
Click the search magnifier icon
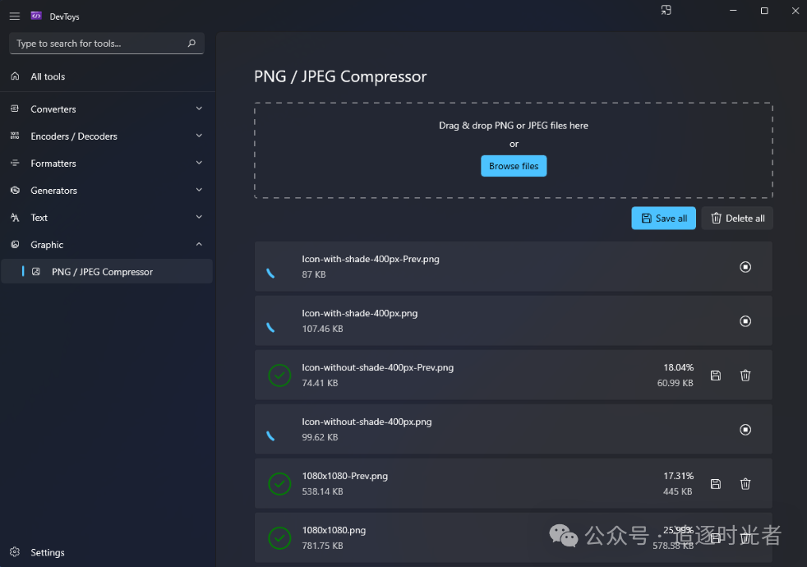pos(191,44)
